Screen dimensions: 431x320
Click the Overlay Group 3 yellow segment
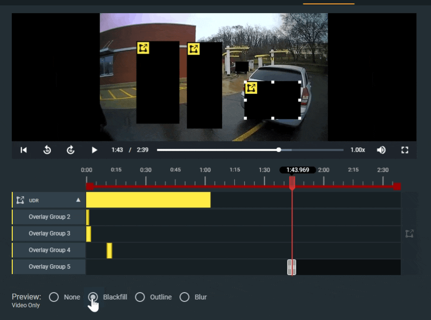point(89,233)
